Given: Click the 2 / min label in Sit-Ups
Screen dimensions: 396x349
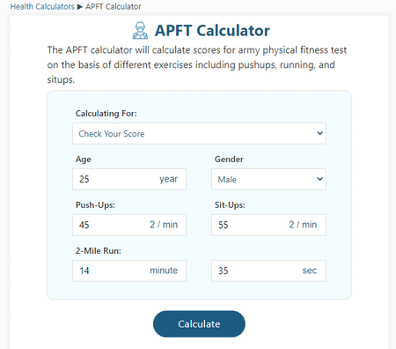Looking at the screenshot, I should pos(303,225).
